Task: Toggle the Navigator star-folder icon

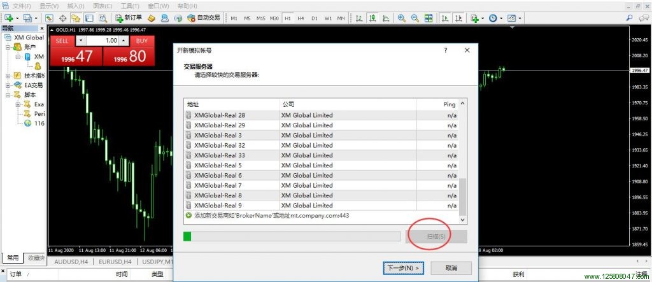Action: coord(76,18)
